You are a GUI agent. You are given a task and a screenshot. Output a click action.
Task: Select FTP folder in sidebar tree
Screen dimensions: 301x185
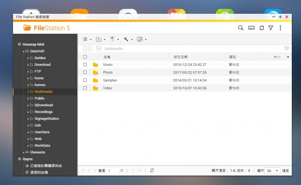click(x=38, y=71)
